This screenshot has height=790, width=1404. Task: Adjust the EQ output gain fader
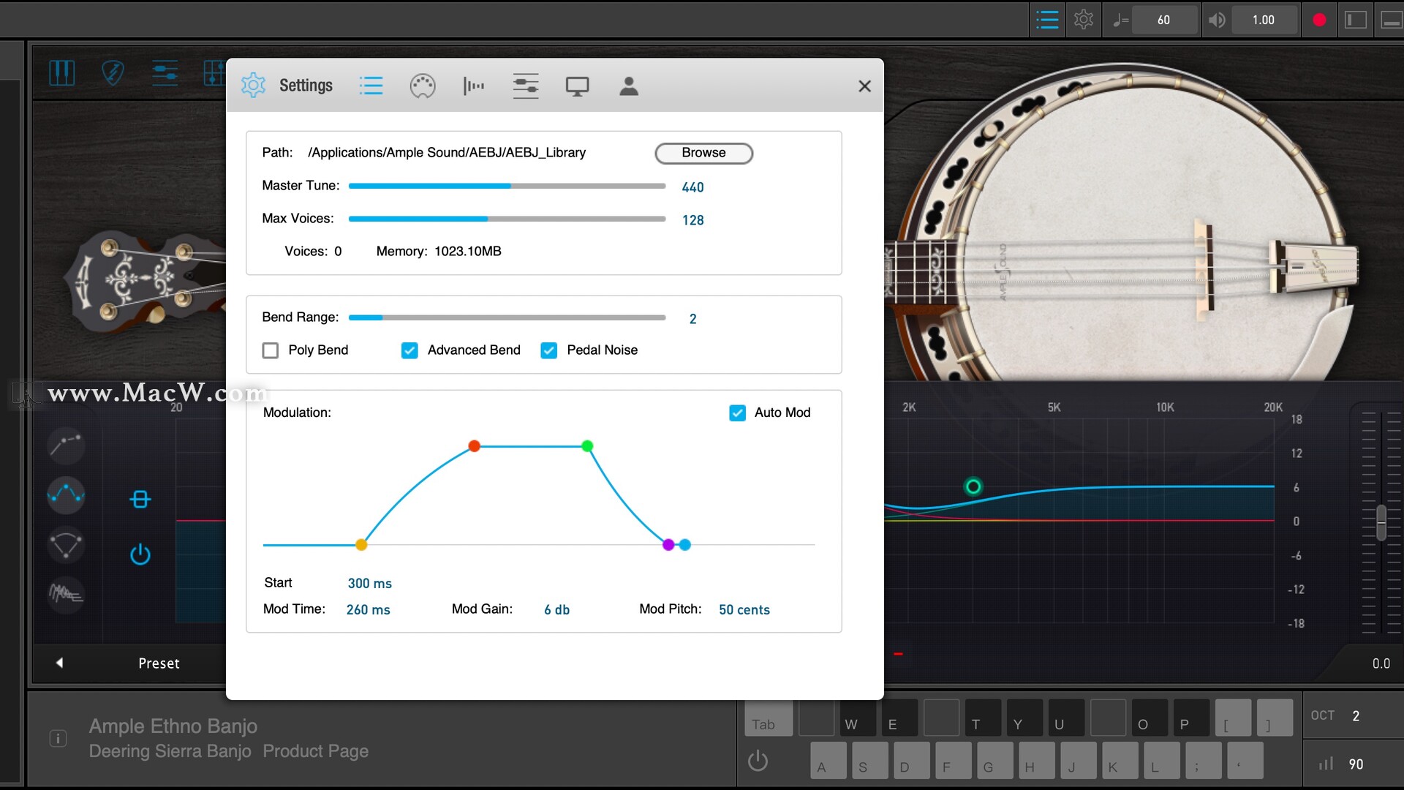1381,522
